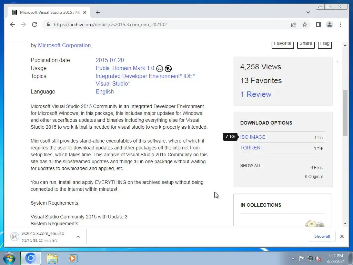The image size is (353, 265).
Task: Click the Creative Commons CC icon
Action: pos(159,69)
